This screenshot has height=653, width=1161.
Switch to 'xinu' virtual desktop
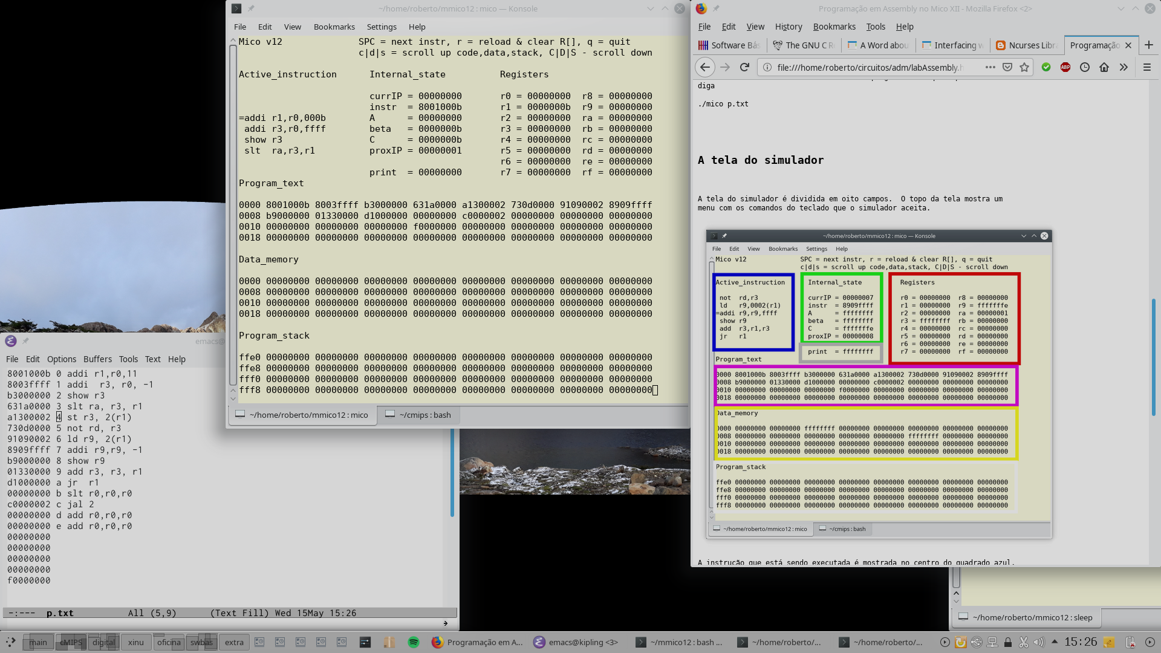[x=136, y=642]
